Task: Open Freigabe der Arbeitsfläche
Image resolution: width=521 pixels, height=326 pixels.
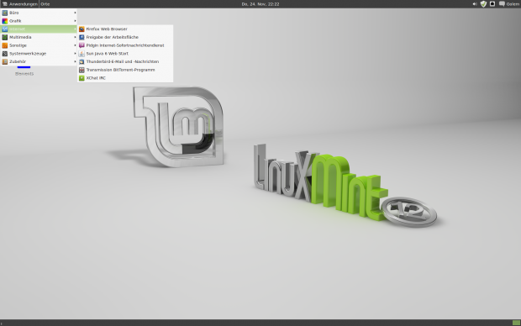Action: point(125,37)
